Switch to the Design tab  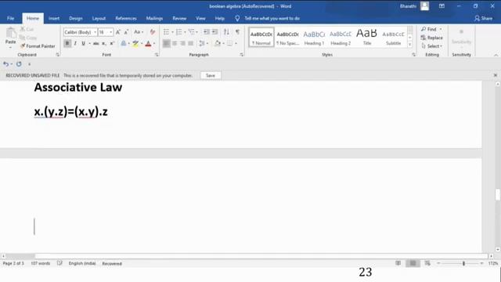[x=76, y=19]
